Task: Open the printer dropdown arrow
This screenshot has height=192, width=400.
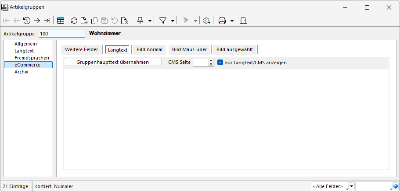Action: pyautogui.click(x=232, y=21)
